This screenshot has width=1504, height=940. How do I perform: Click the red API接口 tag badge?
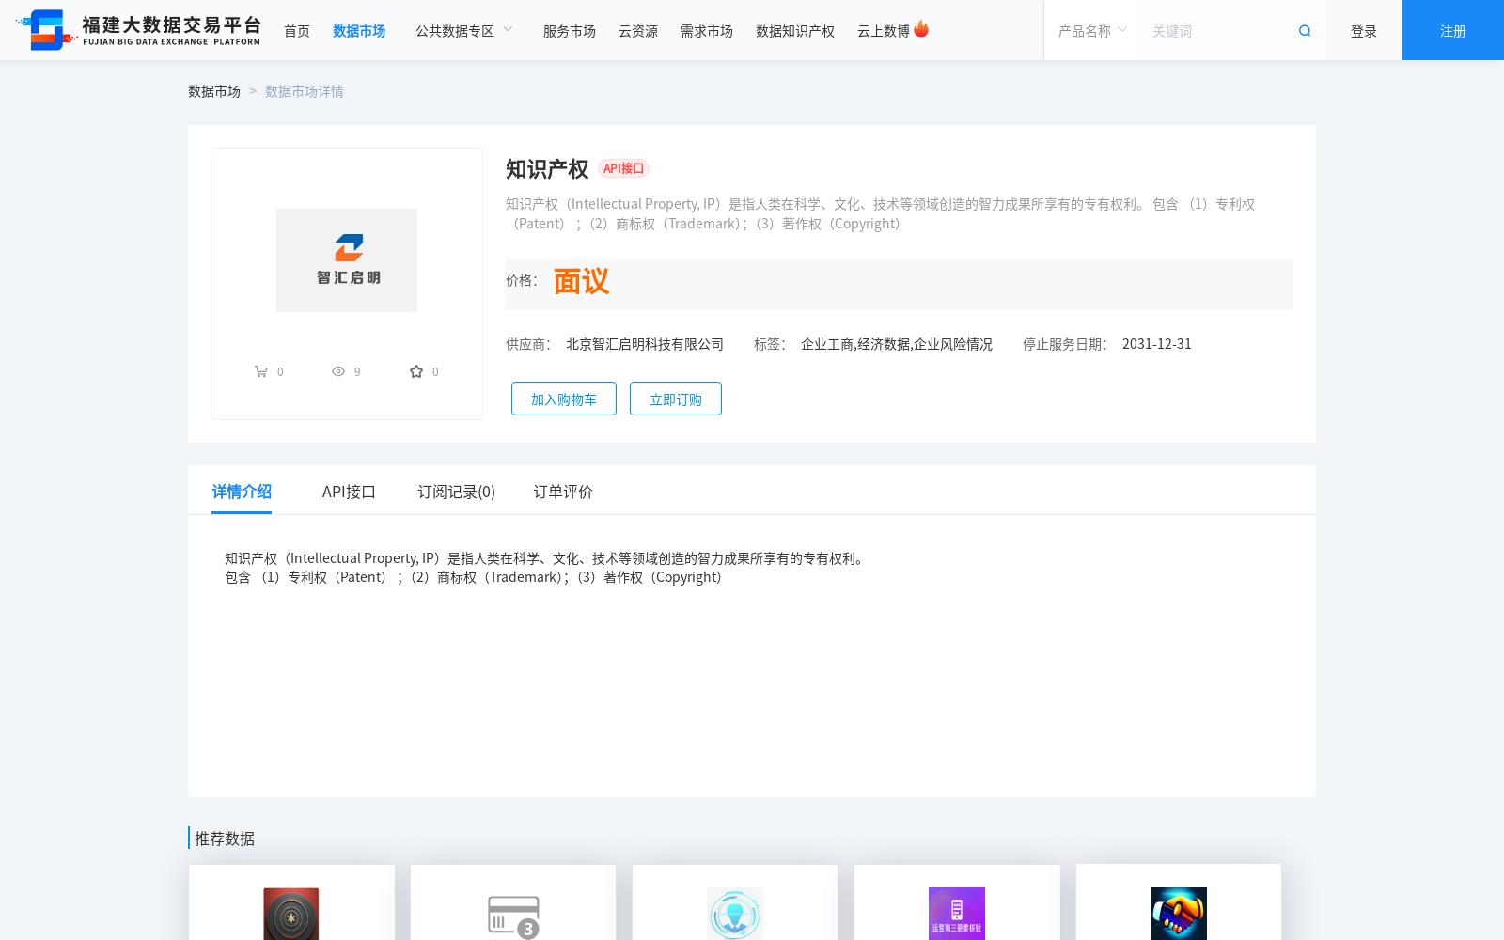[x=623, y=168]
